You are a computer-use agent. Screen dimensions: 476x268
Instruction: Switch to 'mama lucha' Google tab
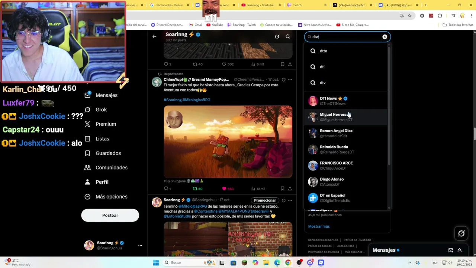(x=169, y=5)
